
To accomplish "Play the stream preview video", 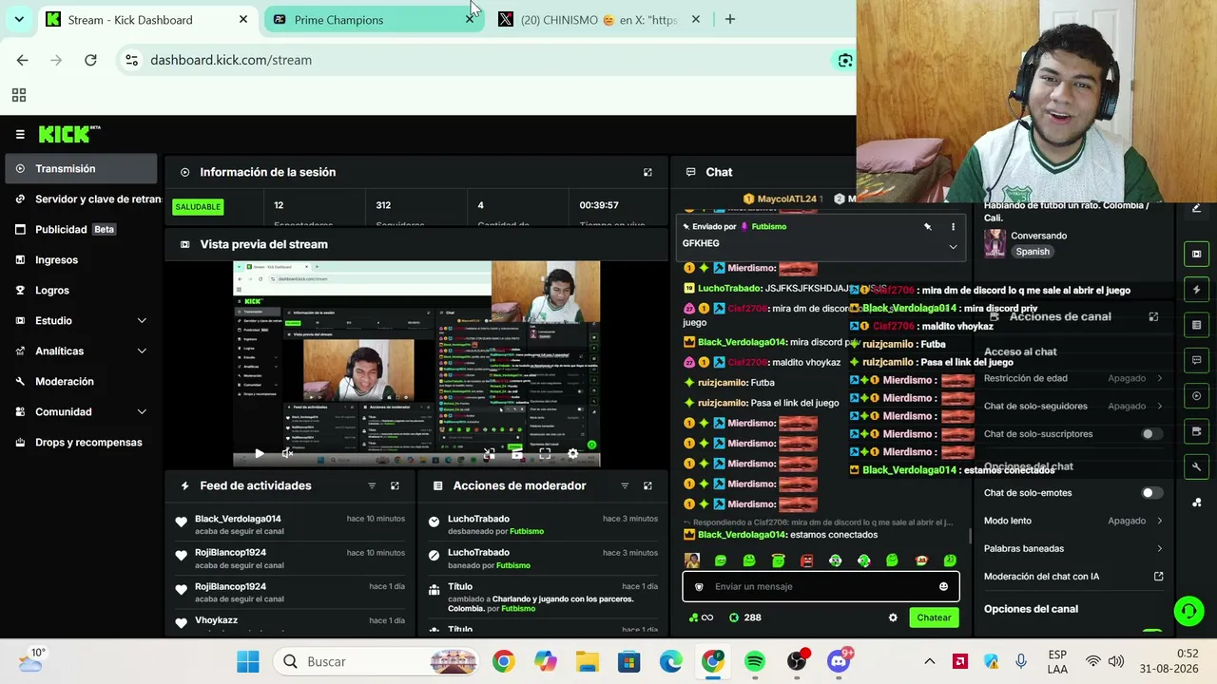I will [259, 454].
